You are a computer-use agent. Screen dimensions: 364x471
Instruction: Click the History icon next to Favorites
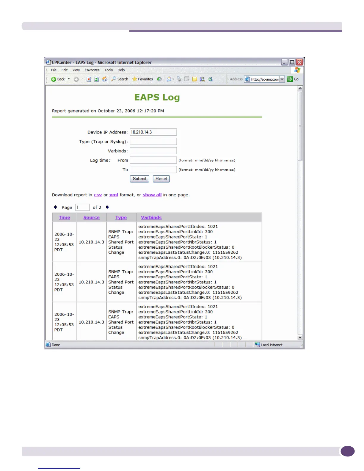click(159, 79)
